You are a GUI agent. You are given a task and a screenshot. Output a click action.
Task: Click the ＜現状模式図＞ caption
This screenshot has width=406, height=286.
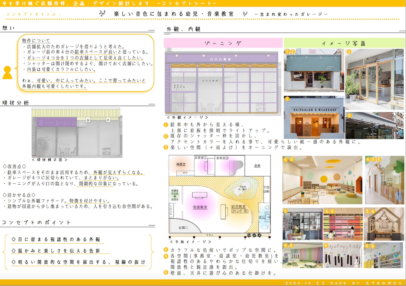click(50, 160)
